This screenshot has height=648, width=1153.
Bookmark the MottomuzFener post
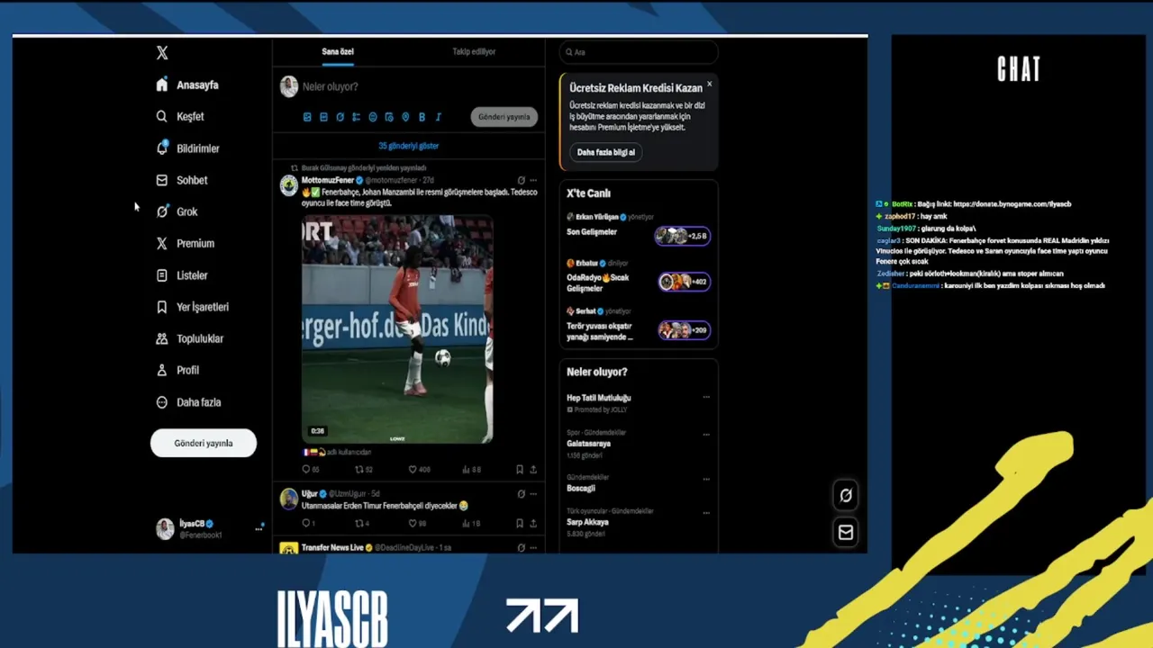pos(520,469)
